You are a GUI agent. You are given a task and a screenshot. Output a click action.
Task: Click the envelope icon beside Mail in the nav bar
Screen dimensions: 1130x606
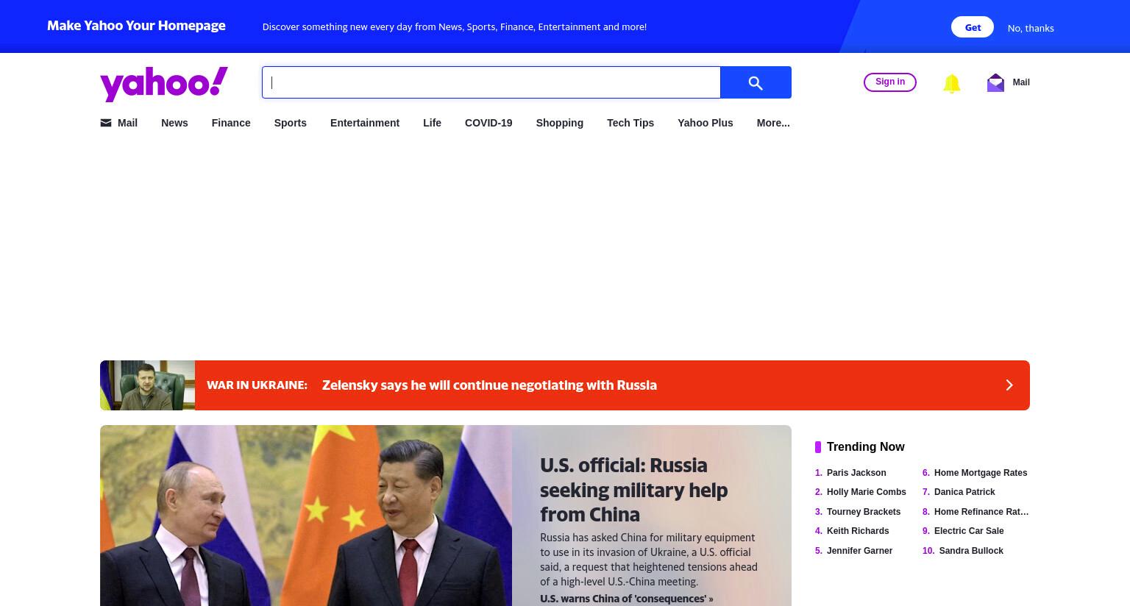(106, 123)
